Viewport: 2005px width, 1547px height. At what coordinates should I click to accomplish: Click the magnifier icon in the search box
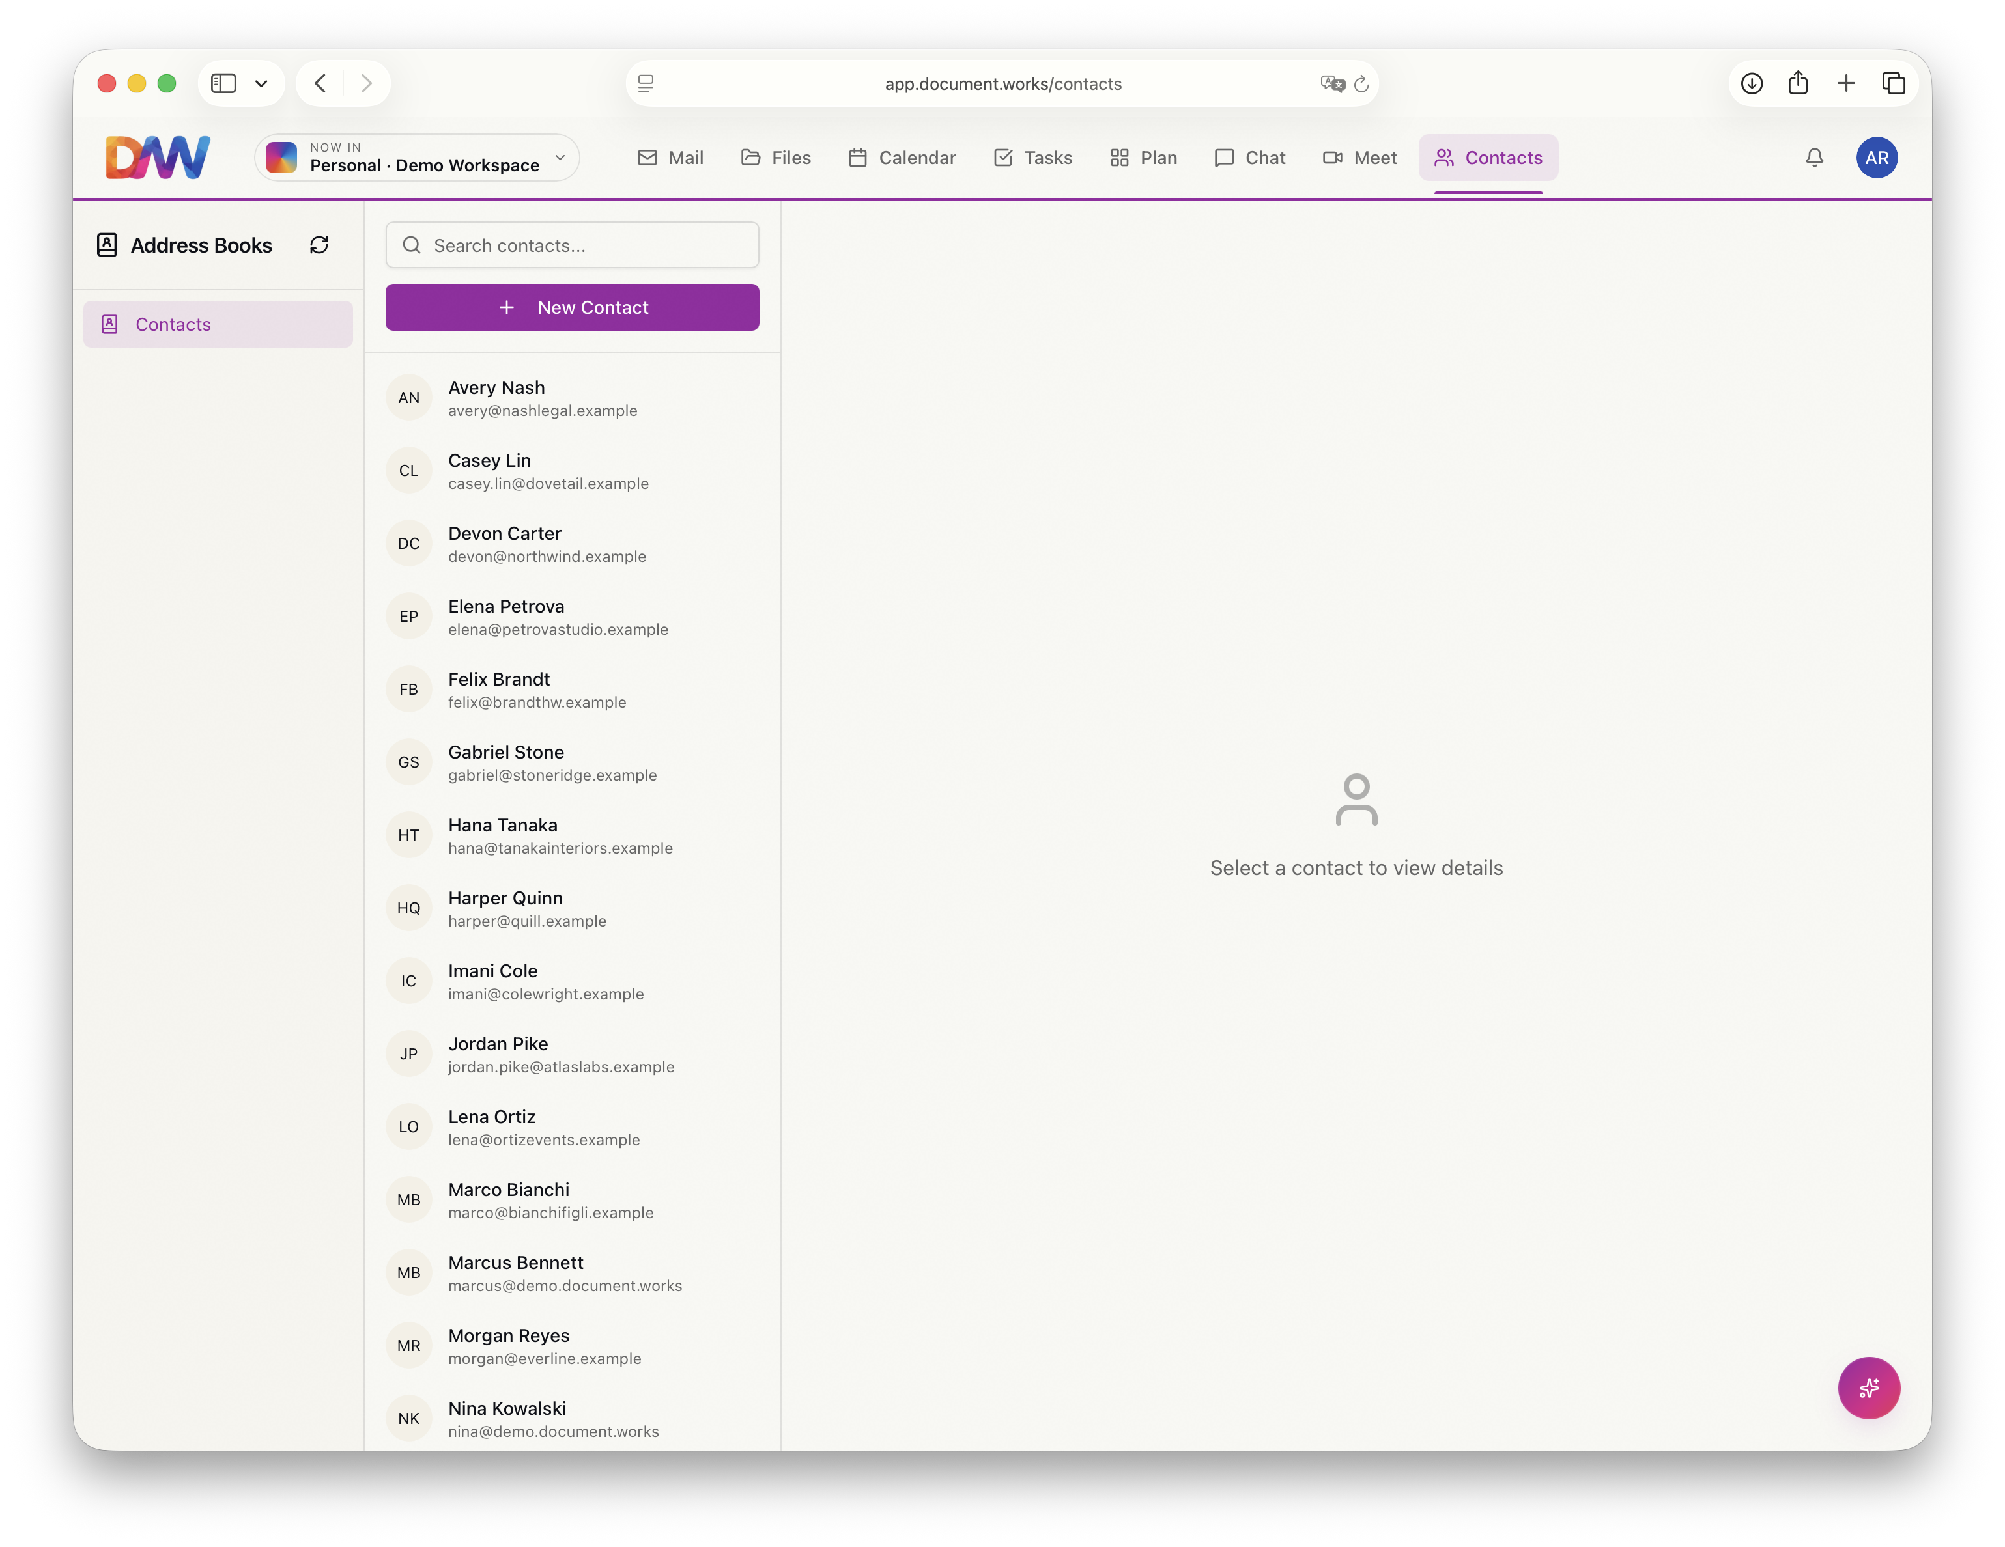click(412, 245)
